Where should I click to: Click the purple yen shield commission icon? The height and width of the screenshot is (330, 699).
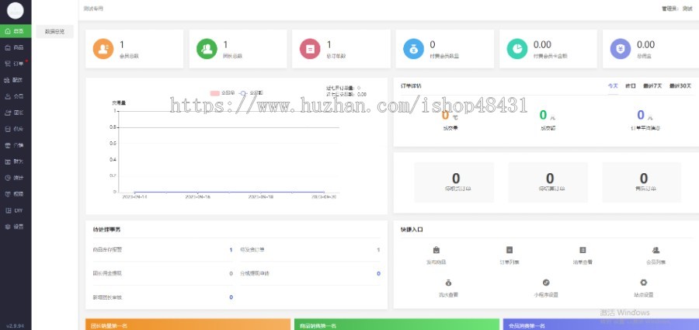(x=621, y=49)
